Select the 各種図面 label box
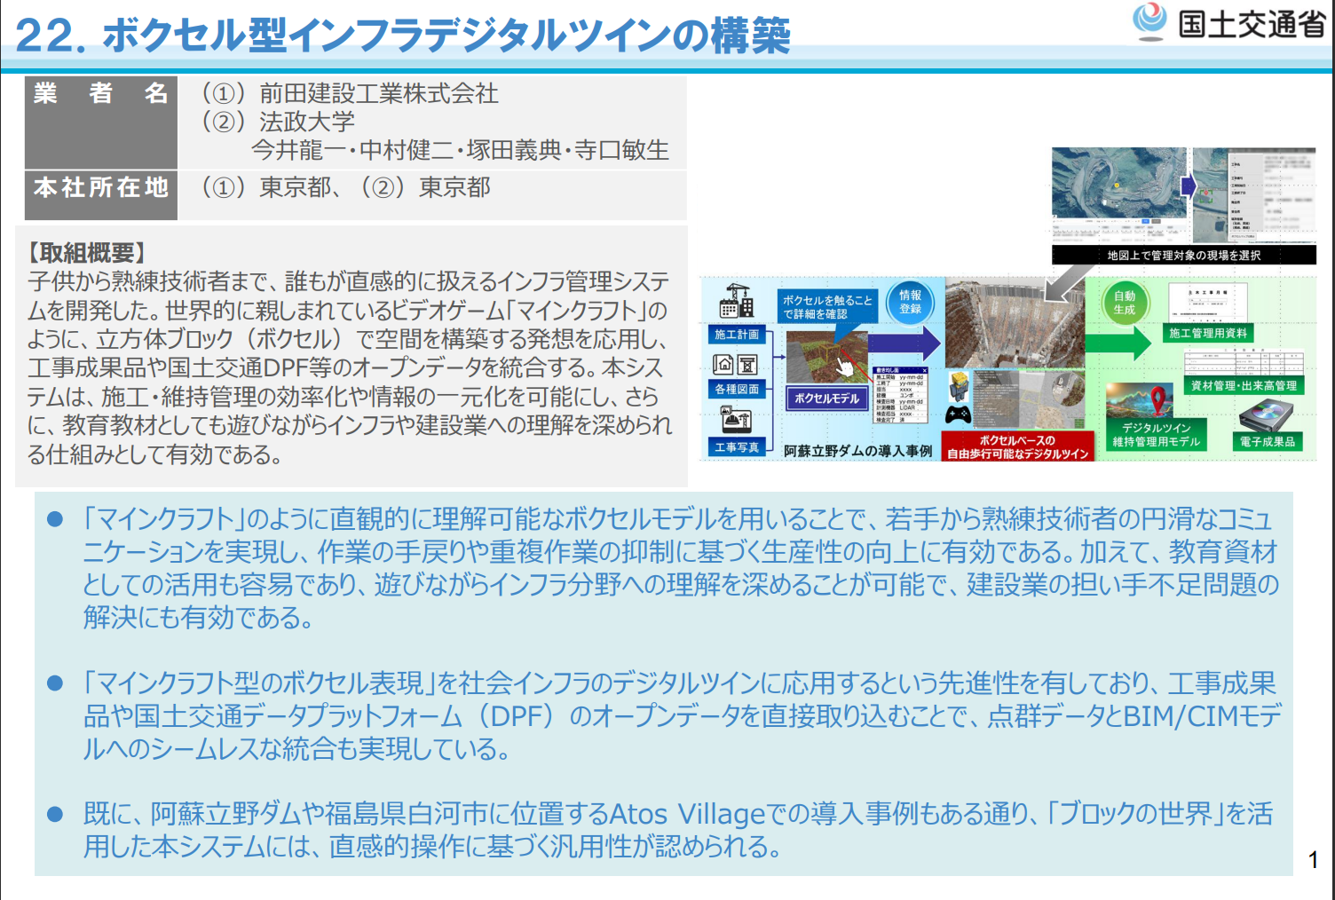The width and height of the screenshot is (1335, 900). pos(737,389)
